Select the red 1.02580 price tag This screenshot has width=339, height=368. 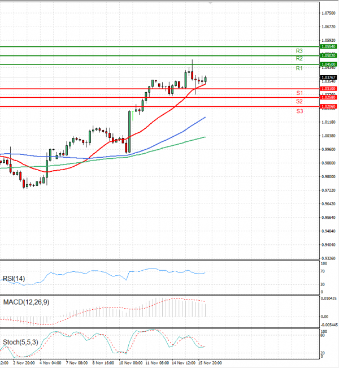point(328,97)
